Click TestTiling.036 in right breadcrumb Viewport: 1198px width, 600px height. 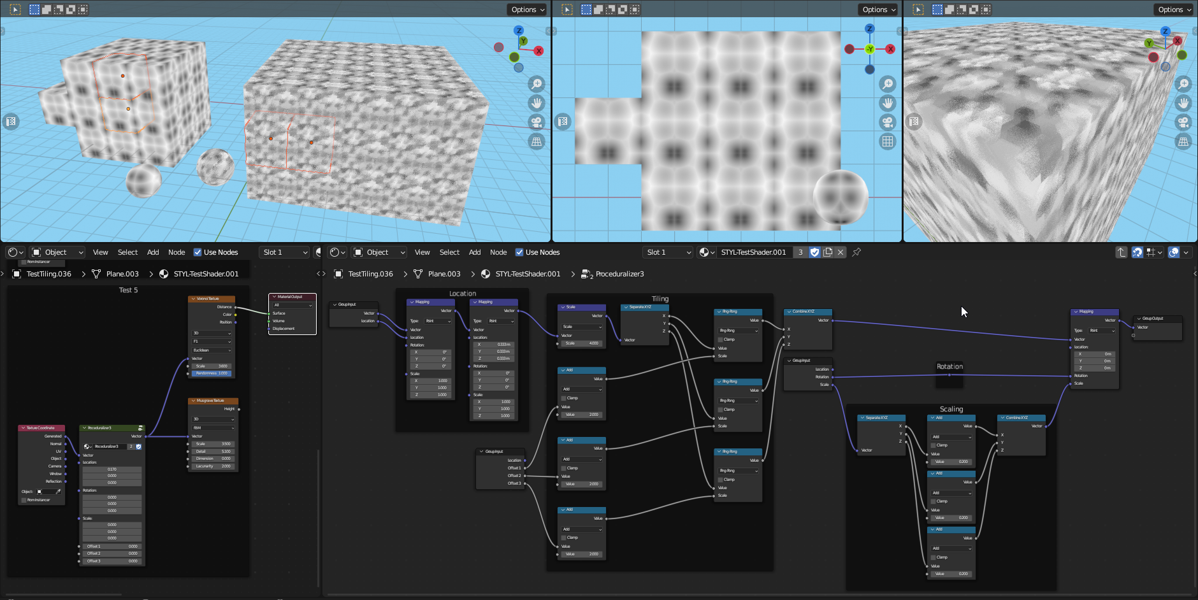tap(371, 274)
